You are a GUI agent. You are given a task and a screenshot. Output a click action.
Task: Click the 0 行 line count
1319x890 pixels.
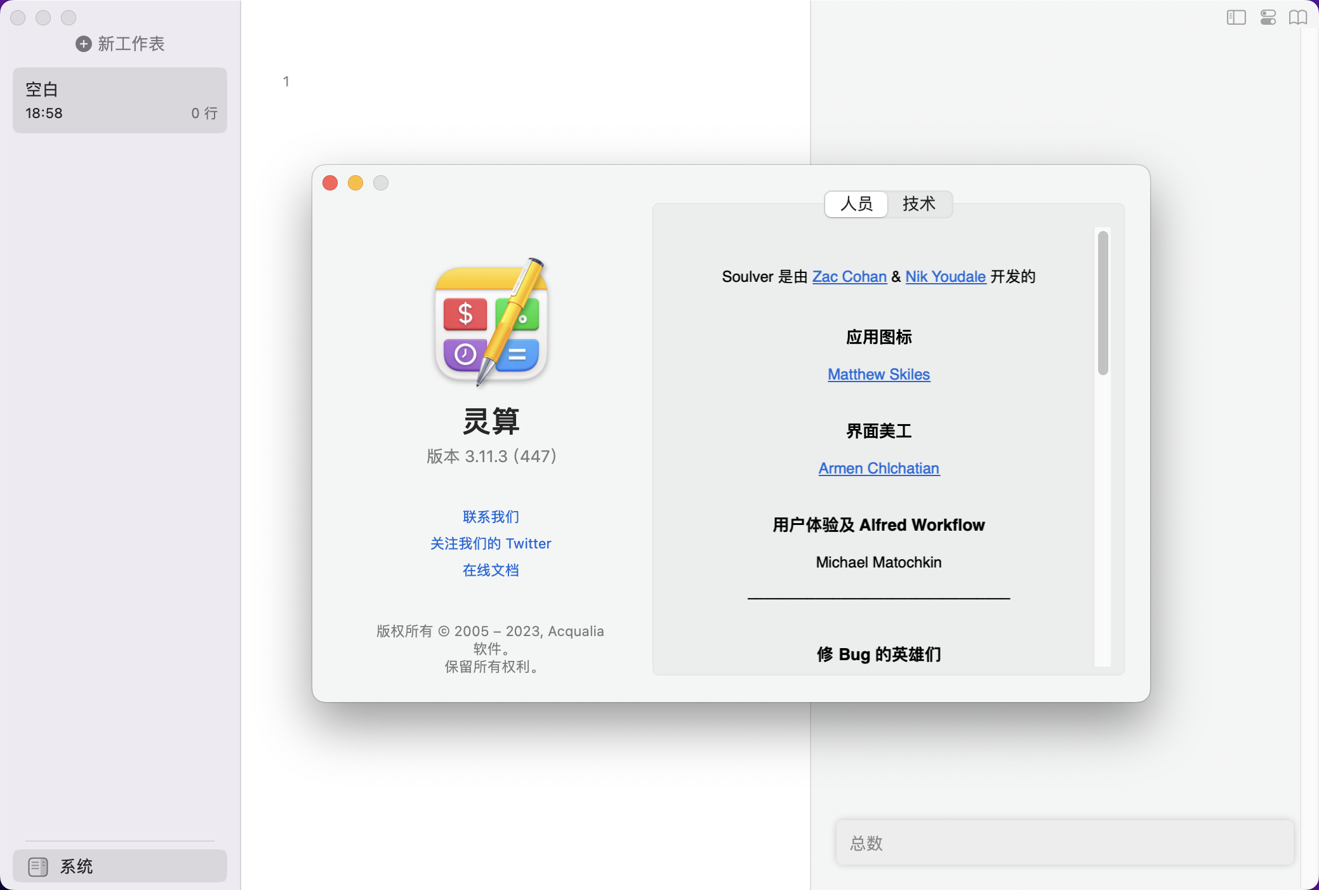pyautogui.click(x=204, y=113)
